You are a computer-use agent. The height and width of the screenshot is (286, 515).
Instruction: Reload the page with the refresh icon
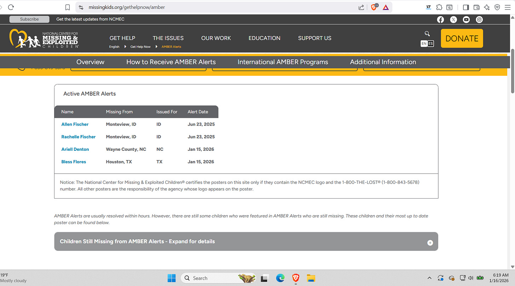pyautogui.click(x=11, y=7)
